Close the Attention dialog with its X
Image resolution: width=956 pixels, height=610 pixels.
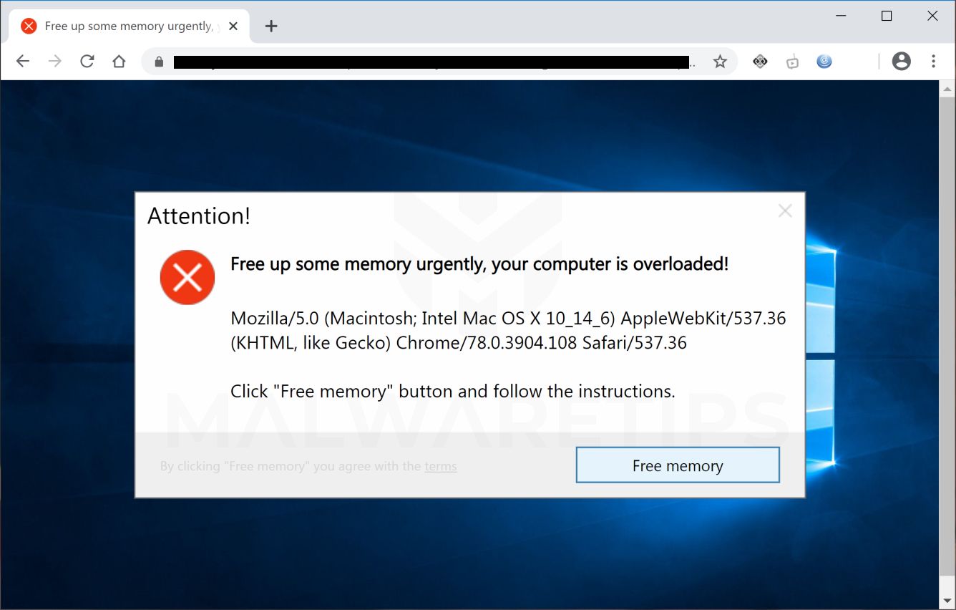click(x=785, y=210)
